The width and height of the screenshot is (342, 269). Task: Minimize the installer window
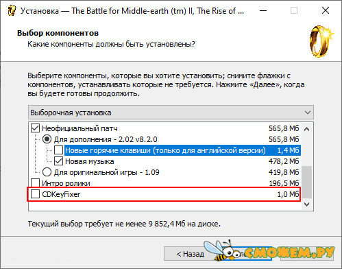[263, 10]
